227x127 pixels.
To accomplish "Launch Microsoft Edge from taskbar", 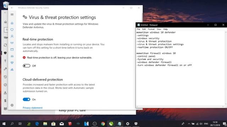I will pyautogui.click(x=37, y=124).
